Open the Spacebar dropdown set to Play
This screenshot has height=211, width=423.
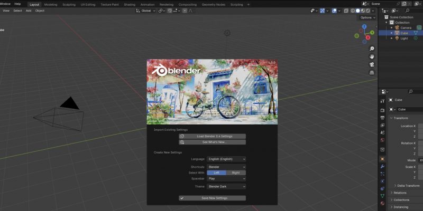pos(226,178)
